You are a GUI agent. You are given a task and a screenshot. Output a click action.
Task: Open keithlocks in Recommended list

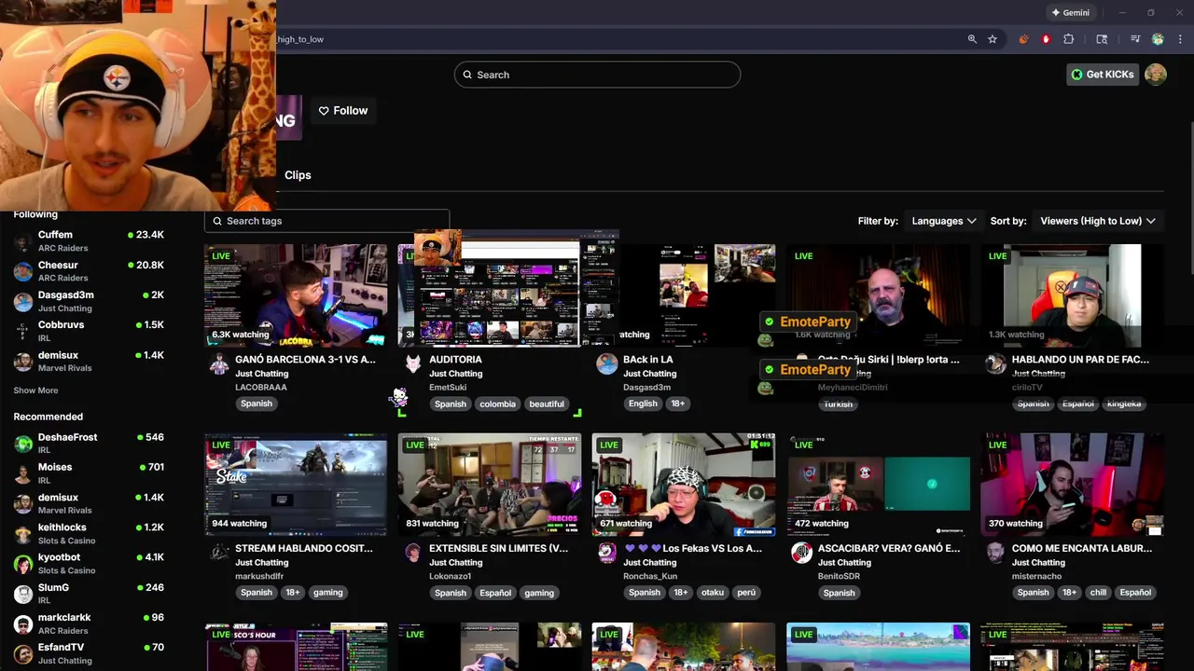[89, 533]
